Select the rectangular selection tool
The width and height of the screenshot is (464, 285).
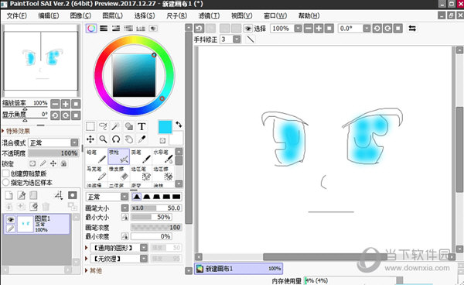tap(90, 126)
